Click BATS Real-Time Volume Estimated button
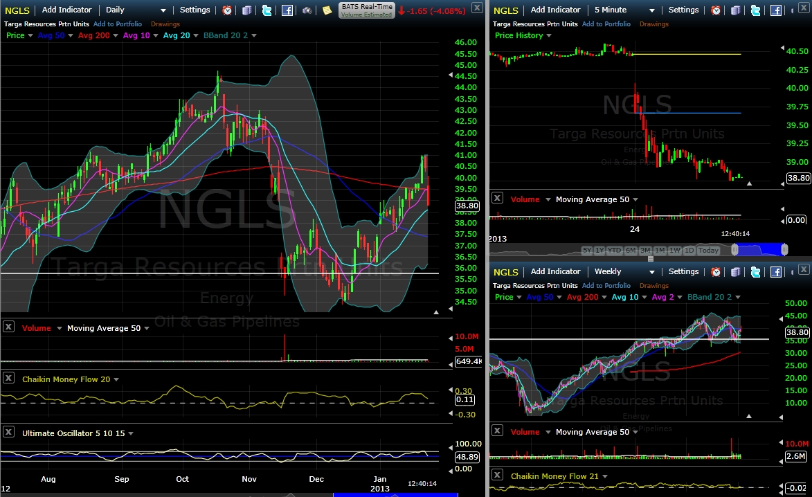Image resolution: width=812 pixels, height=497 pixels. [367, 10]
